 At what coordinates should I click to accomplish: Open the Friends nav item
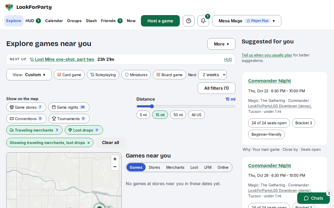pos(112,21)
